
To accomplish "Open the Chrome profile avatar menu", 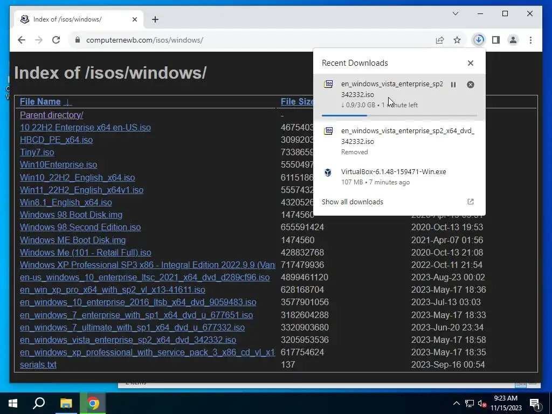I will 513,40.
